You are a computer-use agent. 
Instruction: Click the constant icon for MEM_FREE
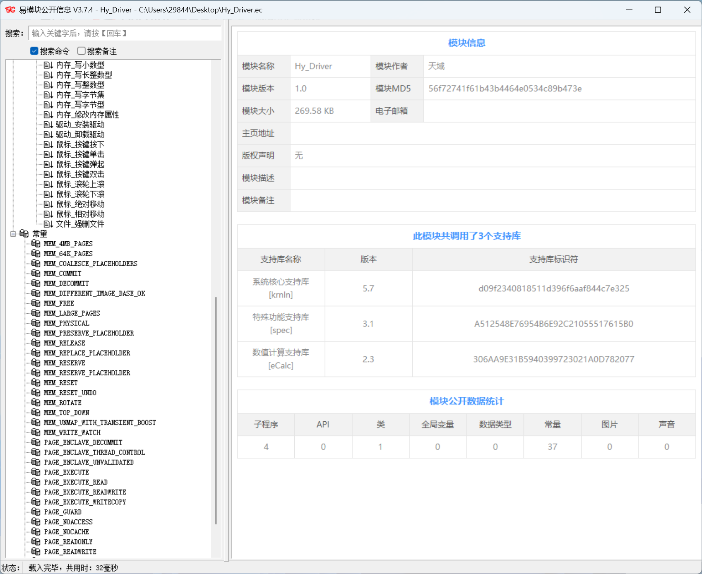pyautogui.click(x=36, y=303)
